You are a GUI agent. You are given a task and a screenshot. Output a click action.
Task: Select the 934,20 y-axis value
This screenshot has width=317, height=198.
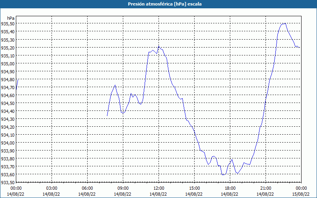[x=8, y=127]
